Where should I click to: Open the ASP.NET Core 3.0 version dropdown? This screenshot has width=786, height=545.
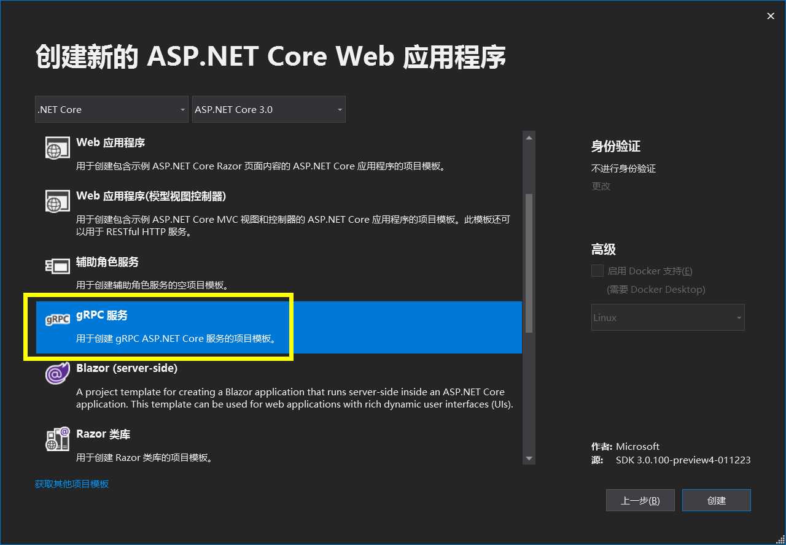269,109
